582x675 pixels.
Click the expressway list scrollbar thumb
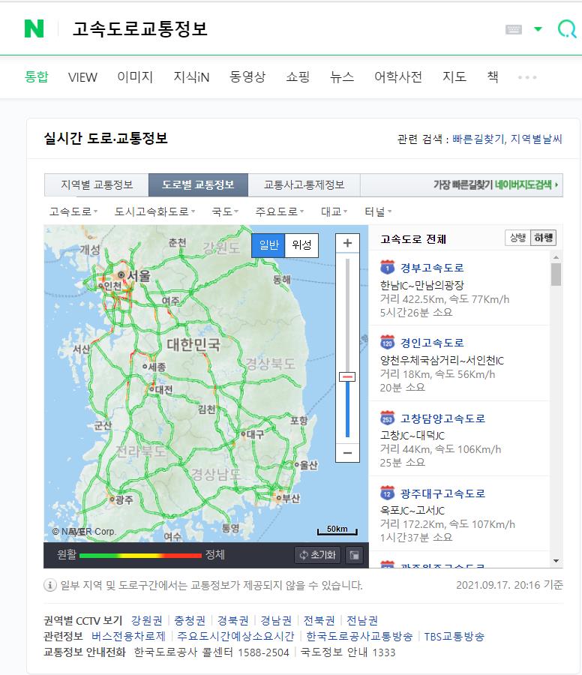tap(556, 274)
